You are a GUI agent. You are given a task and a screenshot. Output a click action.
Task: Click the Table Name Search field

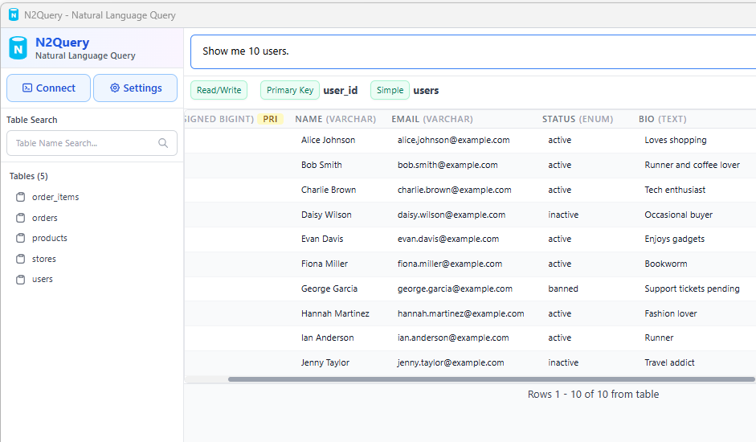coord(92,143)
